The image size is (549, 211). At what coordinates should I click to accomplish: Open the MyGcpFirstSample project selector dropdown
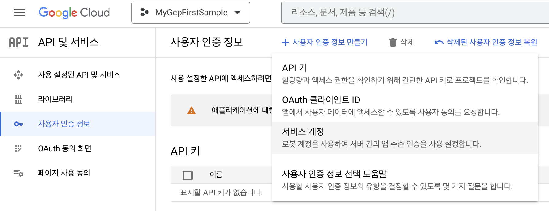pos(191,13)
